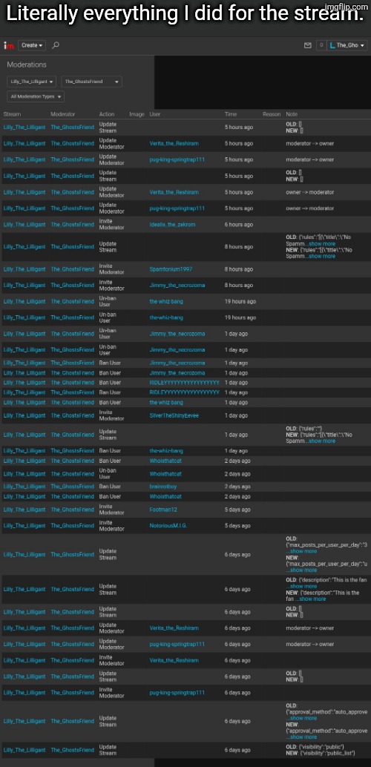The image size is (371, 767).
Task: Open user Idealis_the_zekrom profile link
Action: point(174,225)
